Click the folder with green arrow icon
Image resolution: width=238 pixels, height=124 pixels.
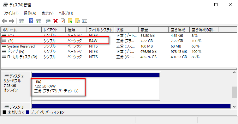point(70,21)
